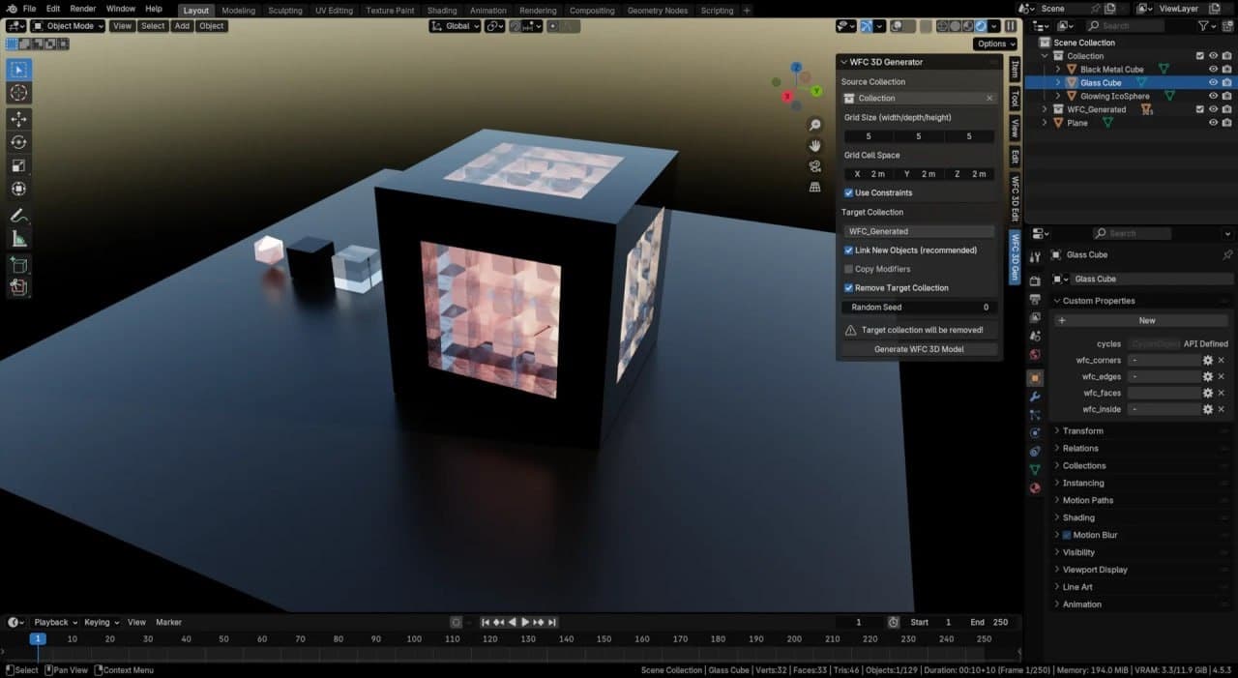
Task: Switch to the Shading workspace tab
Action: 442,10
